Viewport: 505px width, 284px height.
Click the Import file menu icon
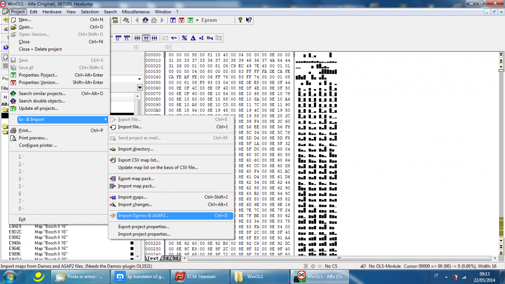tap(113, 127)
